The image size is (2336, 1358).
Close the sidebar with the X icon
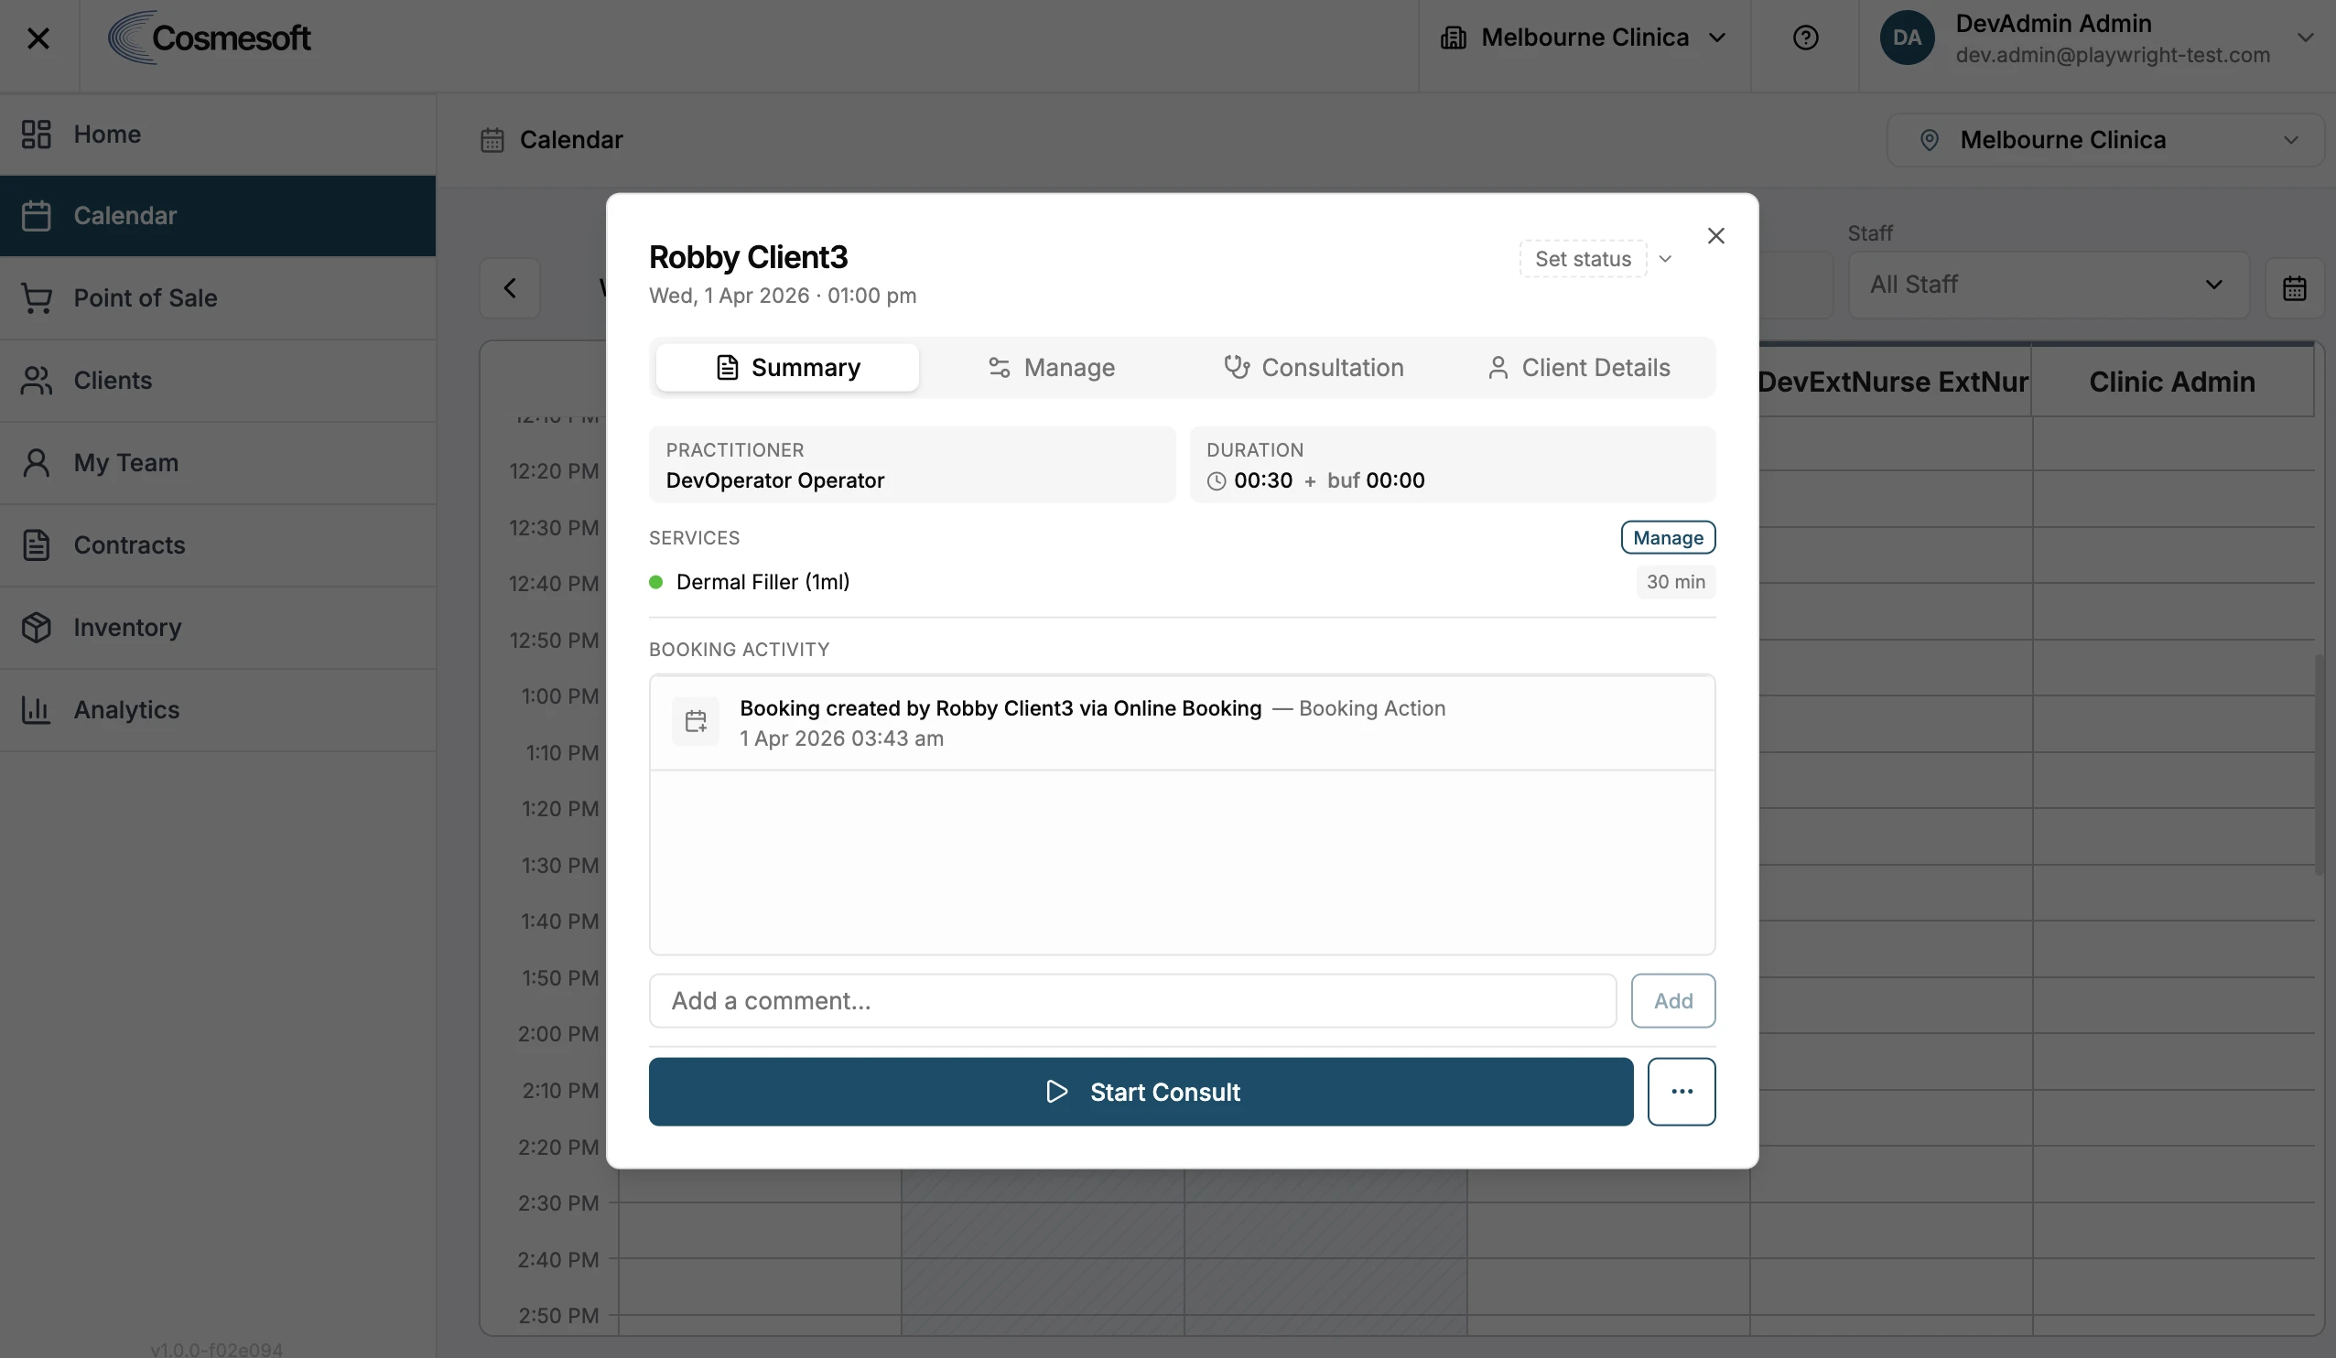coord(38,38)
